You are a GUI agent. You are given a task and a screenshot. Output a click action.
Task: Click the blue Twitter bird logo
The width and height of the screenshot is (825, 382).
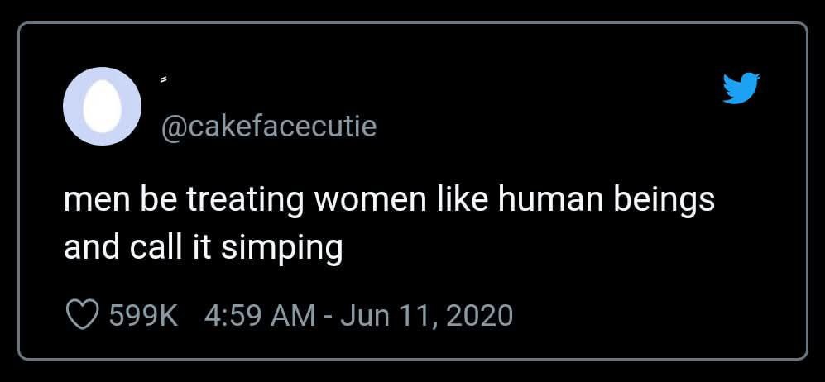tap(741, 88)
